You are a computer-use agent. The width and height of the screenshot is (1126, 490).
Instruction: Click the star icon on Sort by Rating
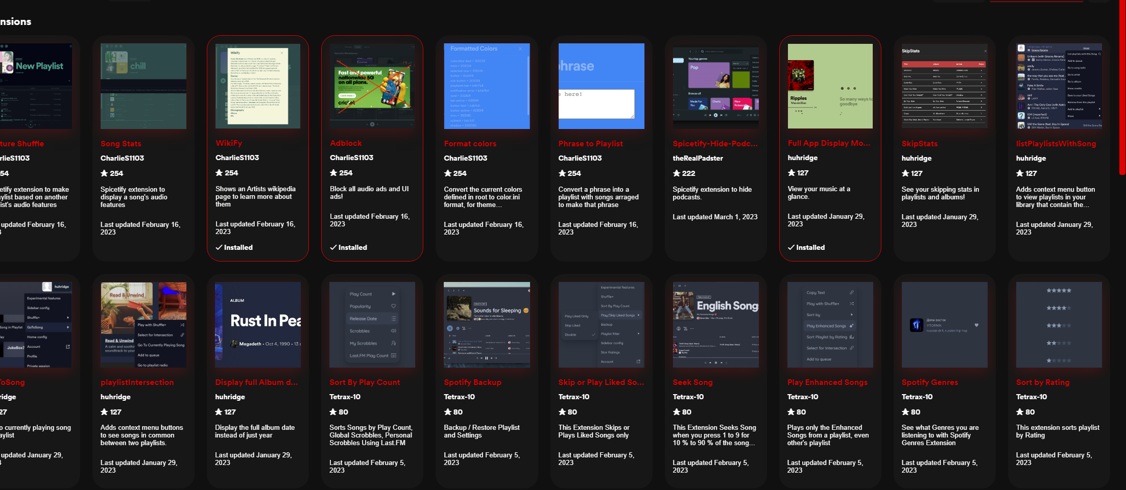click(1020, 412)
